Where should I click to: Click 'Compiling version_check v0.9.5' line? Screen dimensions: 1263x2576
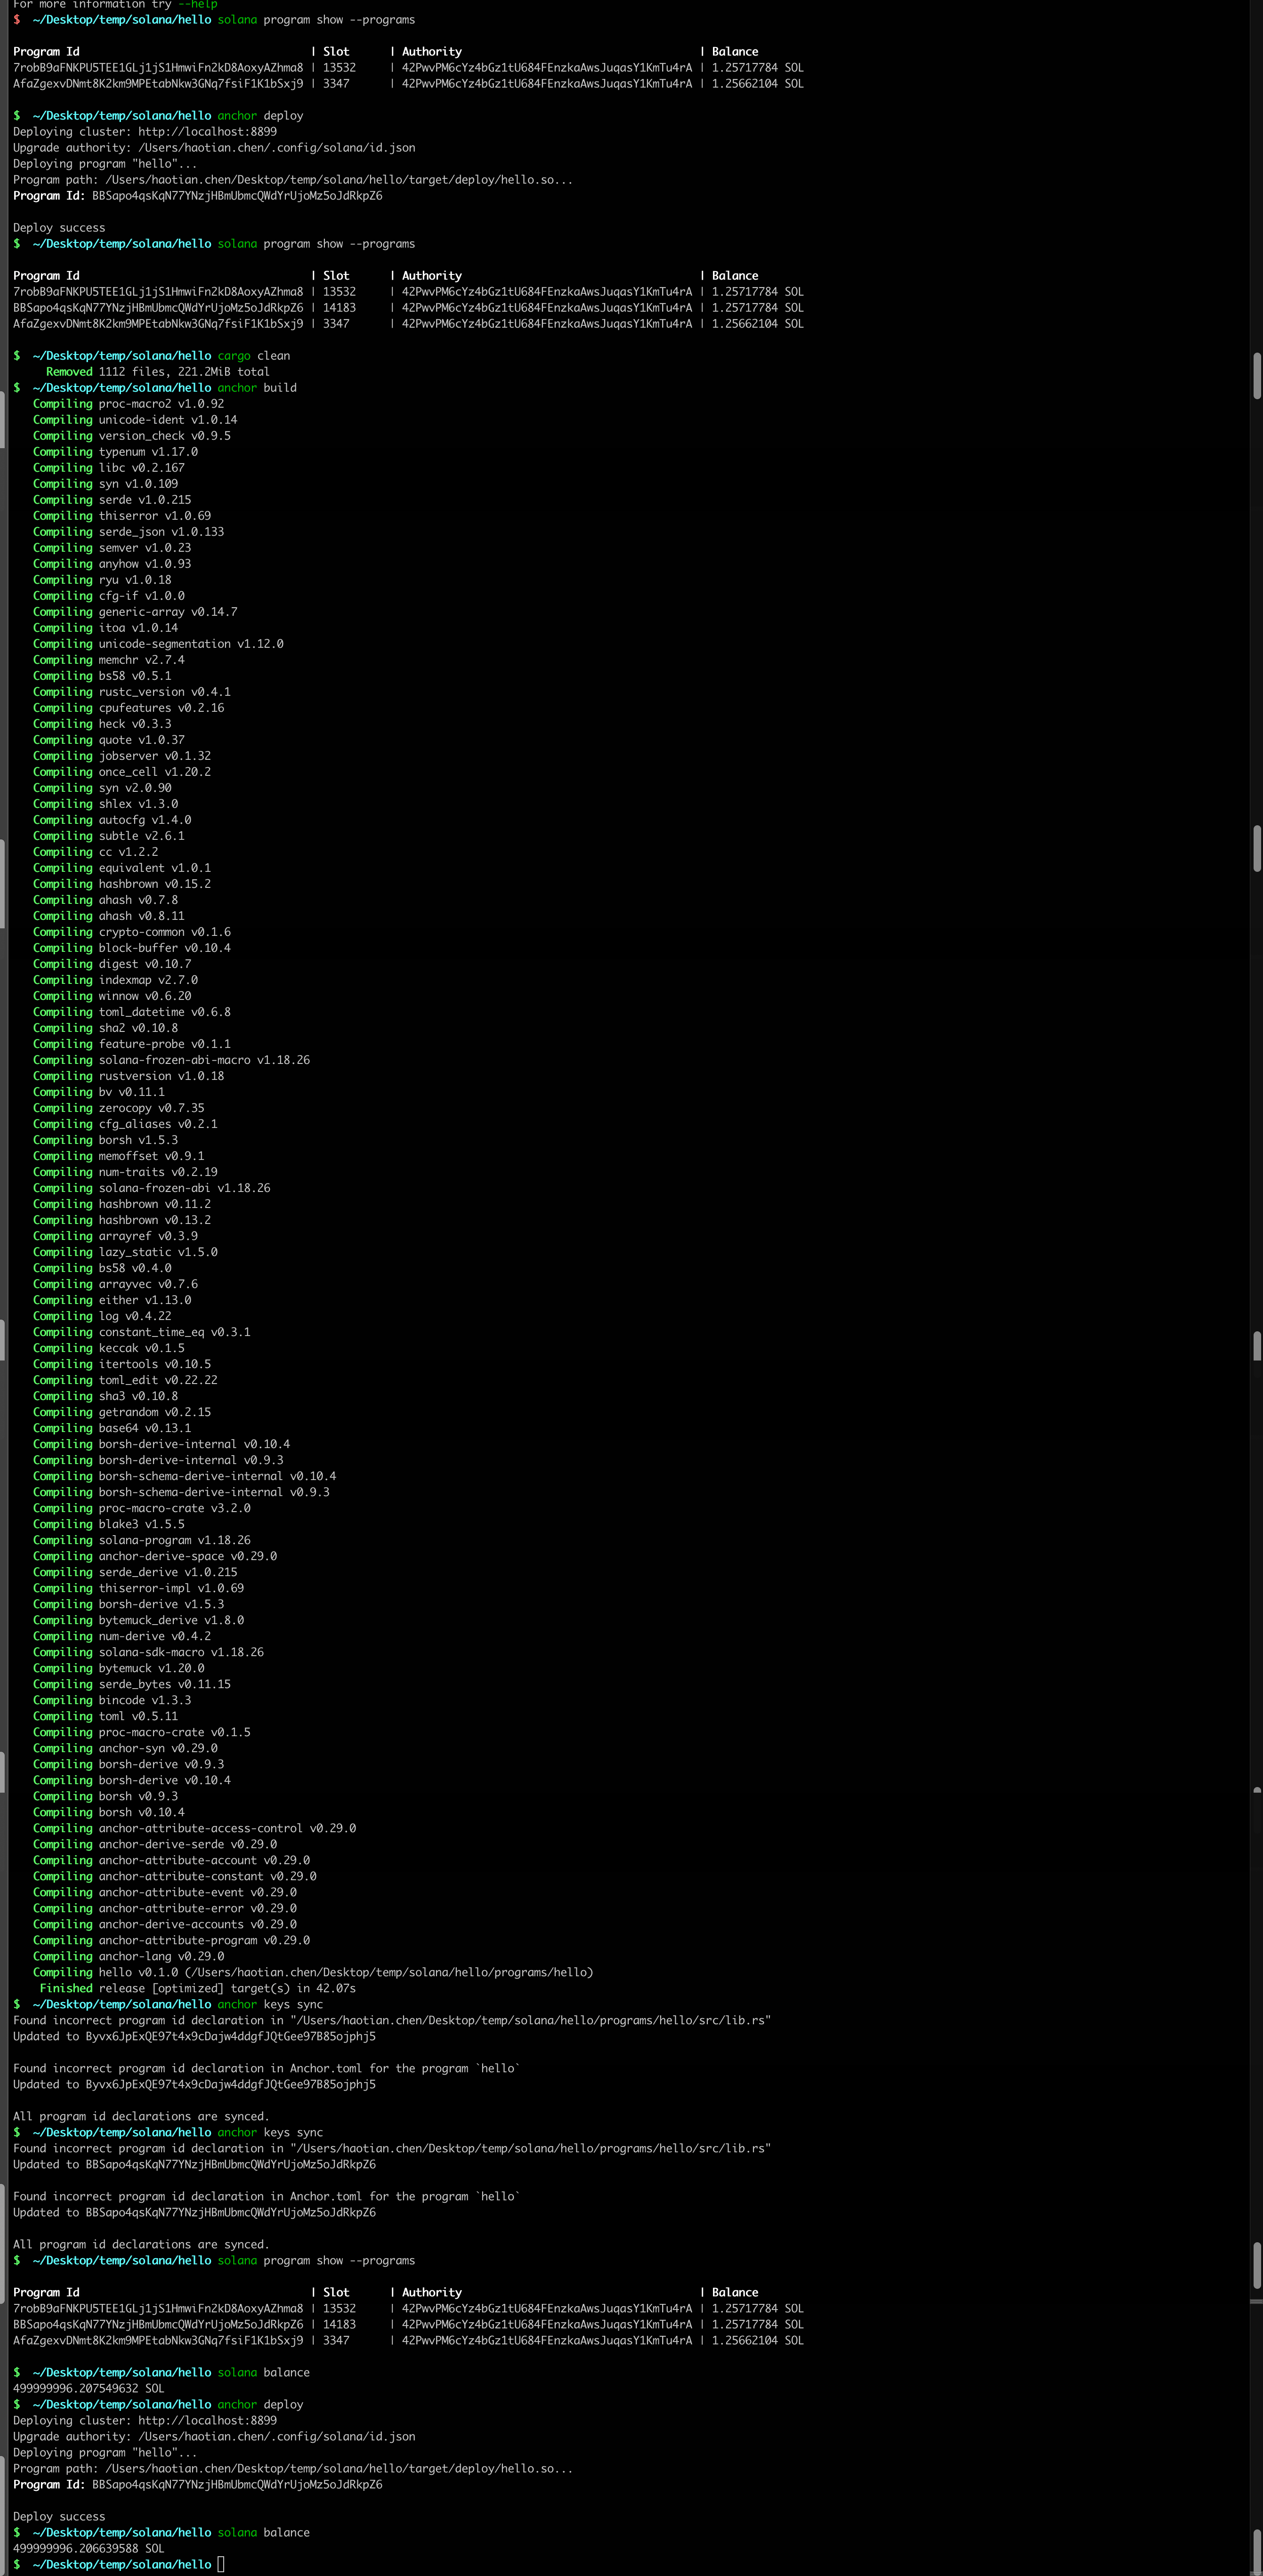pos(131,436)
